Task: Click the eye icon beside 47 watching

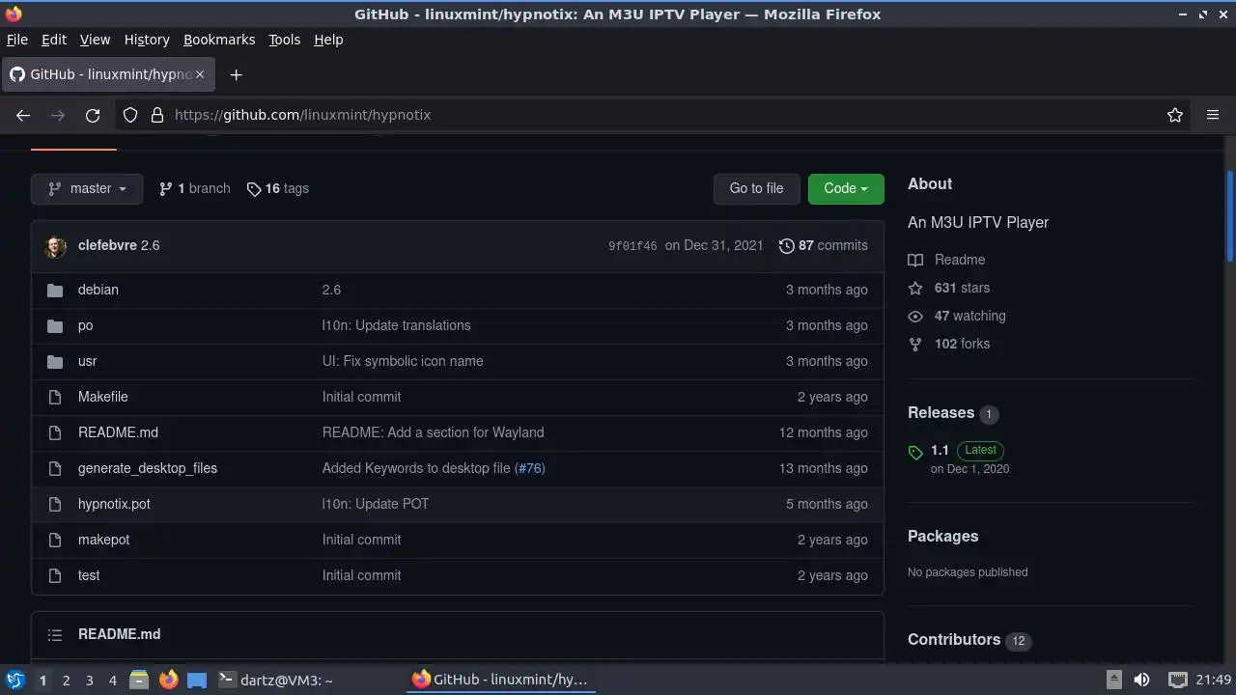Action: [915, 316]
